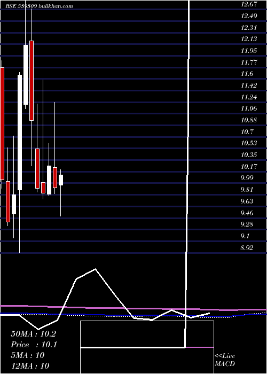Click the <<Live MACD label
Viewport: 267px width, 374px height.
pyautogui.click(x=225, y=360)
